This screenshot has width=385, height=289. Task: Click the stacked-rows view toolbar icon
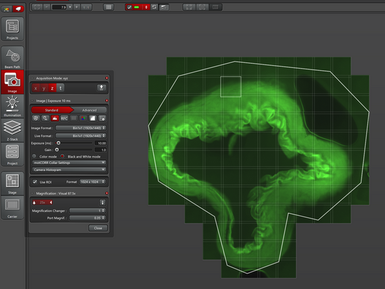pos(202,7)
